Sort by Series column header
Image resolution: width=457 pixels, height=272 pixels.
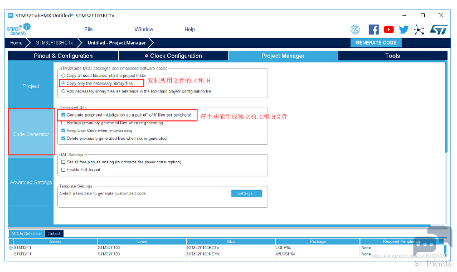coord(55,241)
